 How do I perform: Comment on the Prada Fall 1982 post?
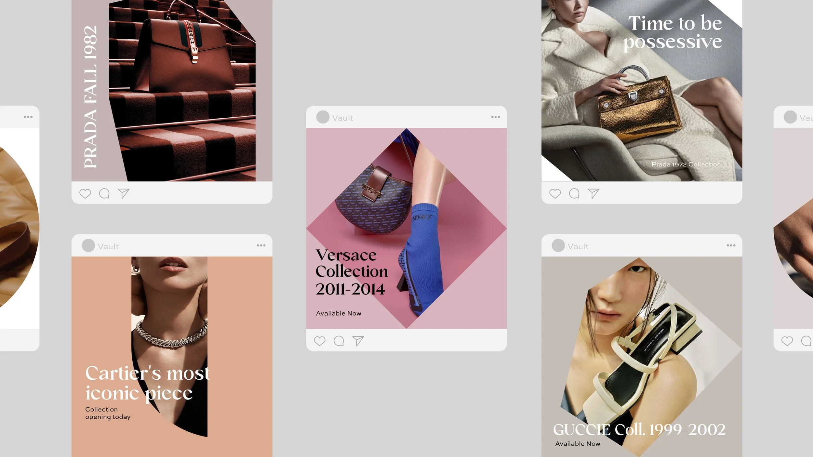pos(104,194)
